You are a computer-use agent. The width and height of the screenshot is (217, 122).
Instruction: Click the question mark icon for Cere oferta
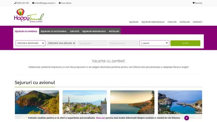pos(60,3)
